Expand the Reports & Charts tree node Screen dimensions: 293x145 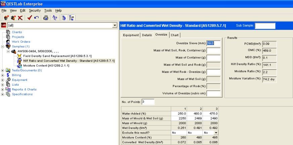click(3, 89)
